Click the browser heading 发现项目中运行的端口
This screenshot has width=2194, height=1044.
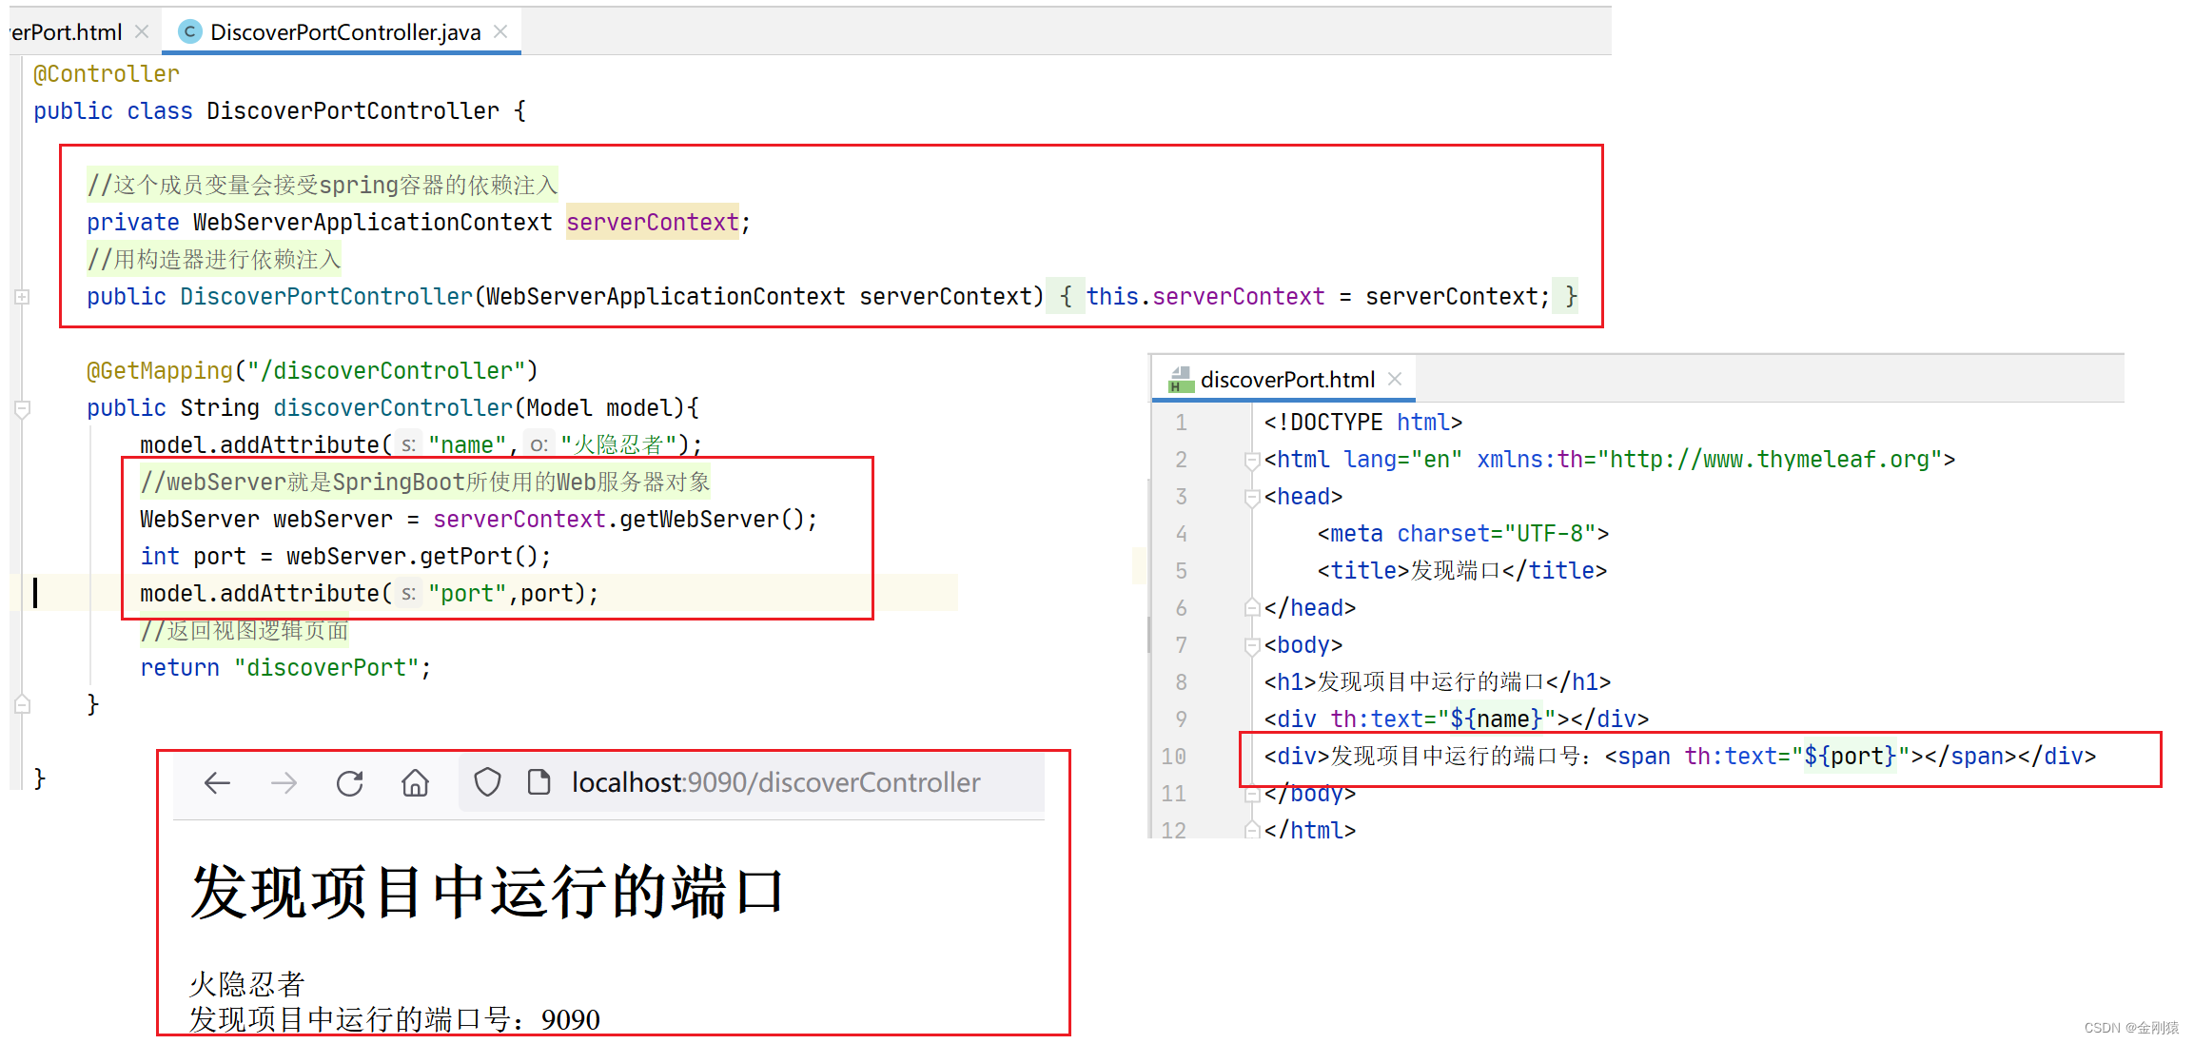coord(487,892)
